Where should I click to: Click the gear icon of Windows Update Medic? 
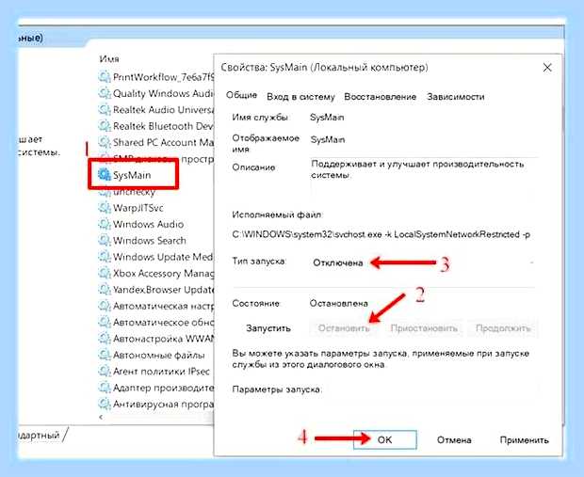pyautogui.click(x=105, y=257)
